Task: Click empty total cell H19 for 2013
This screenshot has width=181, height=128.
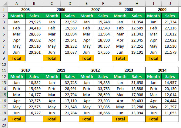Action: click(137, 119)
